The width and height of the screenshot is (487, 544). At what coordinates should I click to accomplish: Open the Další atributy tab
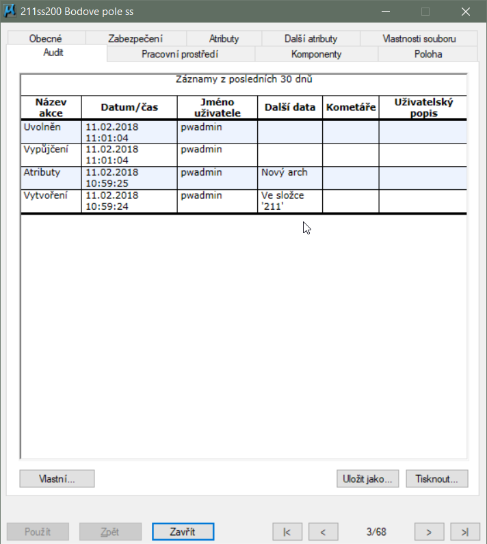click(311, 39)
